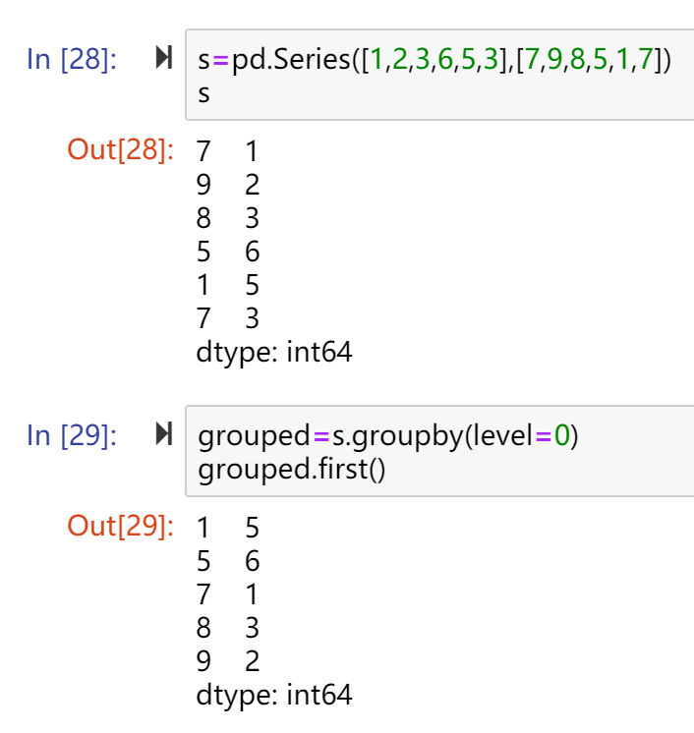Viewport: 694px width, 733px height.
Task: Click the Out[28] row '9 2'
Action: click(x=228, y=185)
